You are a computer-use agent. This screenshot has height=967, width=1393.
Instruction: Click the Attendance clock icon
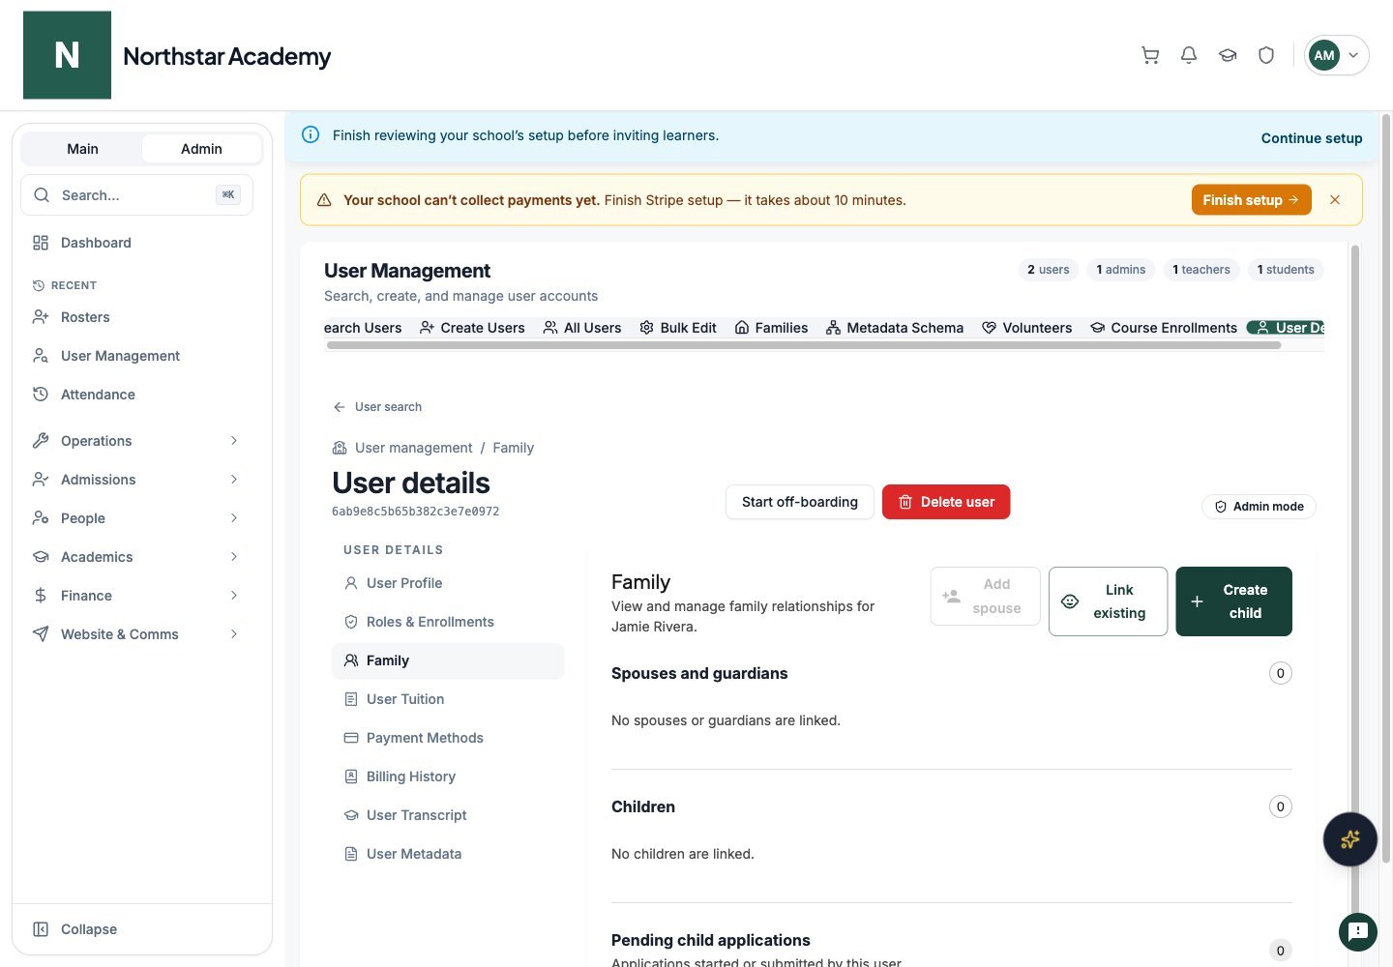click(x=41, y=395)
